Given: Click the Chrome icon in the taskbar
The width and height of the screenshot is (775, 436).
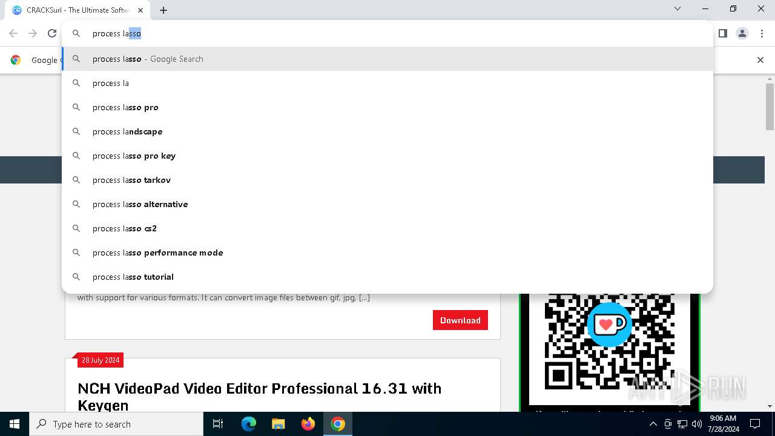Looking at the screenshot, I should click(x=338, y=424).
